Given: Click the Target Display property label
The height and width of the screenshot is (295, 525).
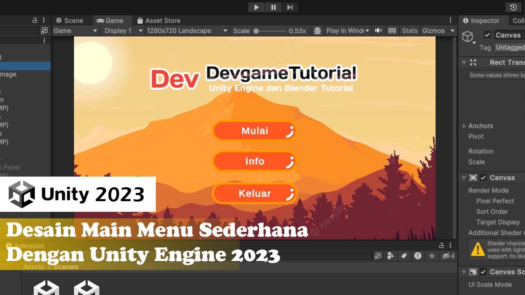Looking at the screenshot, I should tap(498, 222).
